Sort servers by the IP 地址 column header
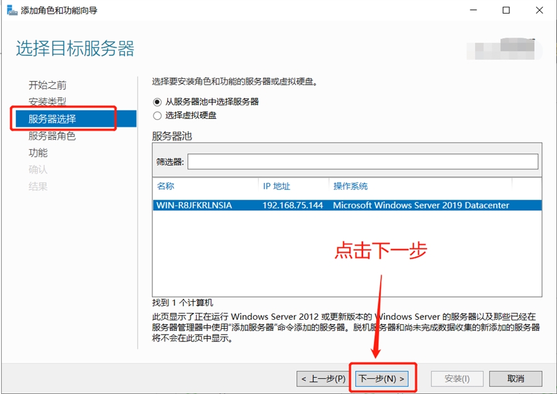Screen dimensions: 557x394 tap(276, 186)
